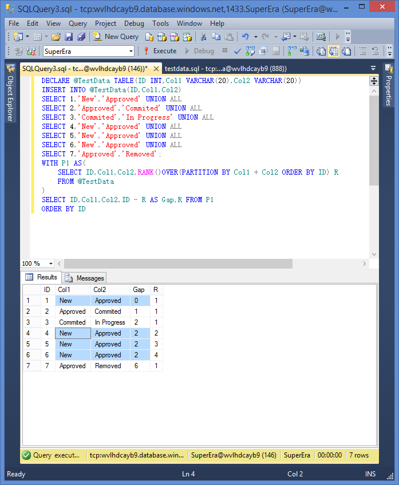399x485 pixels.
Task: Click the New Query button
Action: pyautogui.click(x=116, y=37)
